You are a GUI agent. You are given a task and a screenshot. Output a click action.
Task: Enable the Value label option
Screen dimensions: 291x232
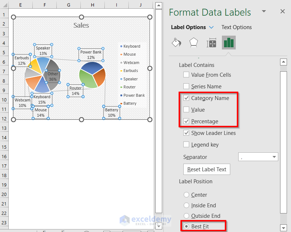coord(186,109)
